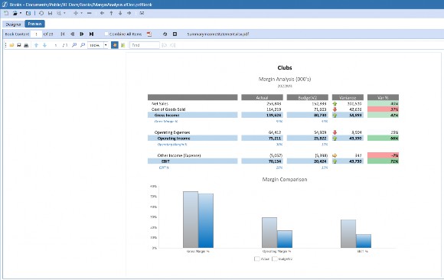Click the viewer next page blue down arrow
The width and height of the screenshot is (444, 280).
point(44,45)
